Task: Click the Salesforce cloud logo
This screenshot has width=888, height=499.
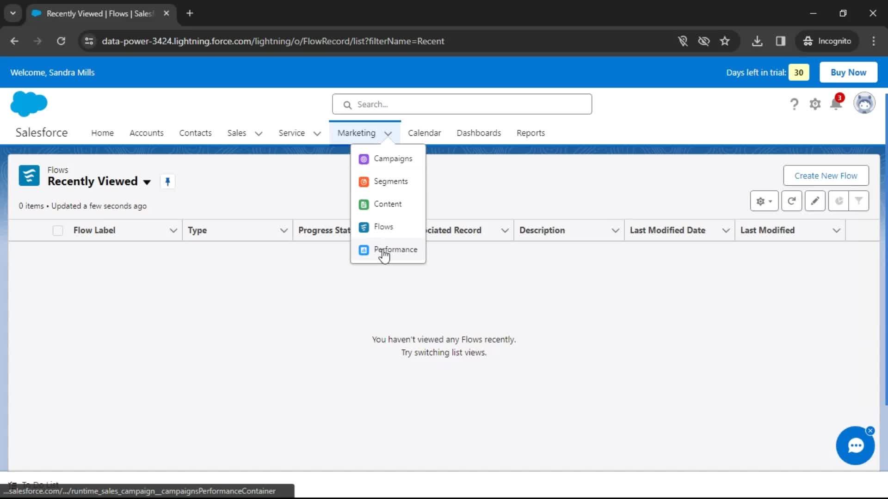Action: [x=29, y=103]
